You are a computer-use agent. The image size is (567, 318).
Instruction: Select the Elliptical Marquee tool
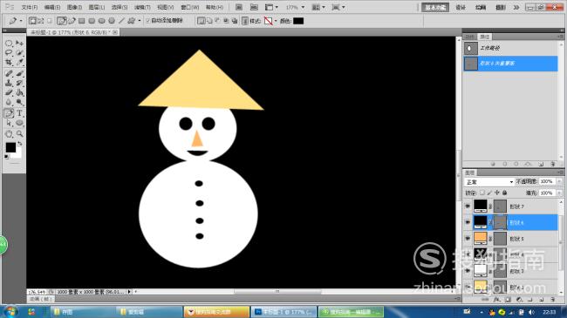point(9,44)
